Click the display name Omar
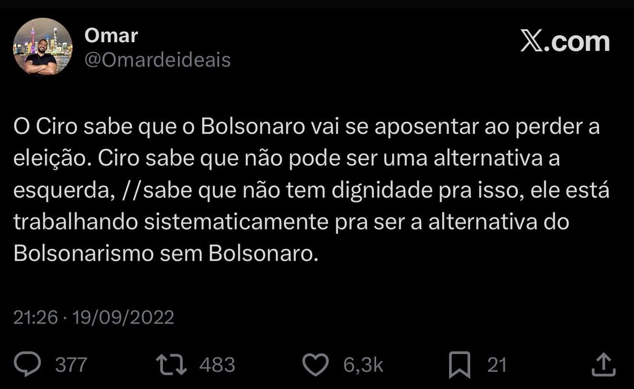The width and height of the screenshot is (634, 389). (111, 36)
